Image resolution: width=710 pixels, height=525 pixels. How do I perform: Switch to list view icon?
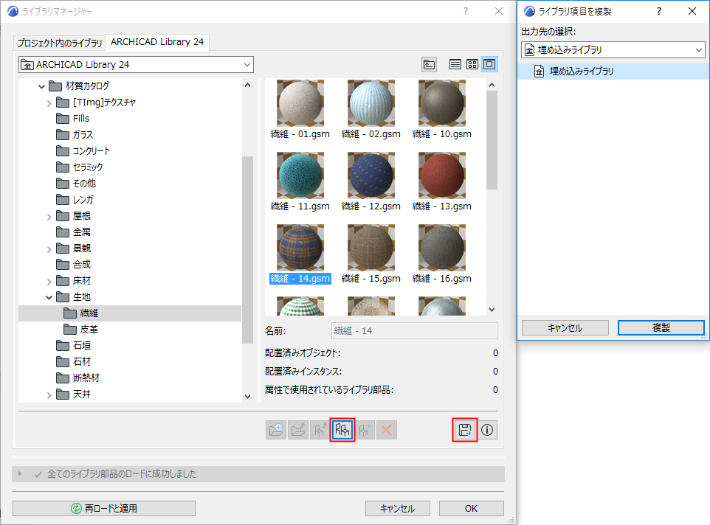pos(455,65)
